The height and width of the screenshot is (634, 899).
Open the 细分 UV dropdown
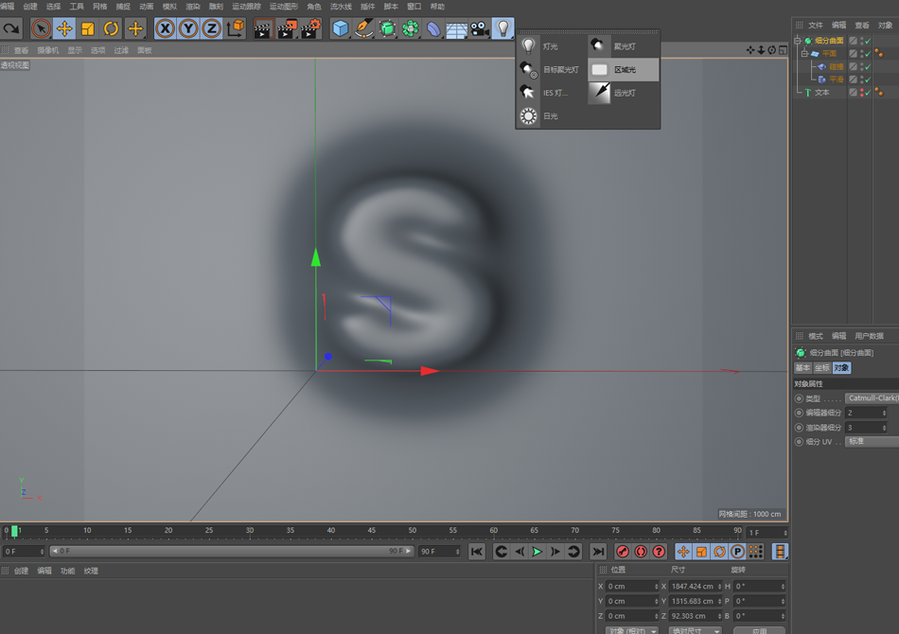click(x=872, y=441)
